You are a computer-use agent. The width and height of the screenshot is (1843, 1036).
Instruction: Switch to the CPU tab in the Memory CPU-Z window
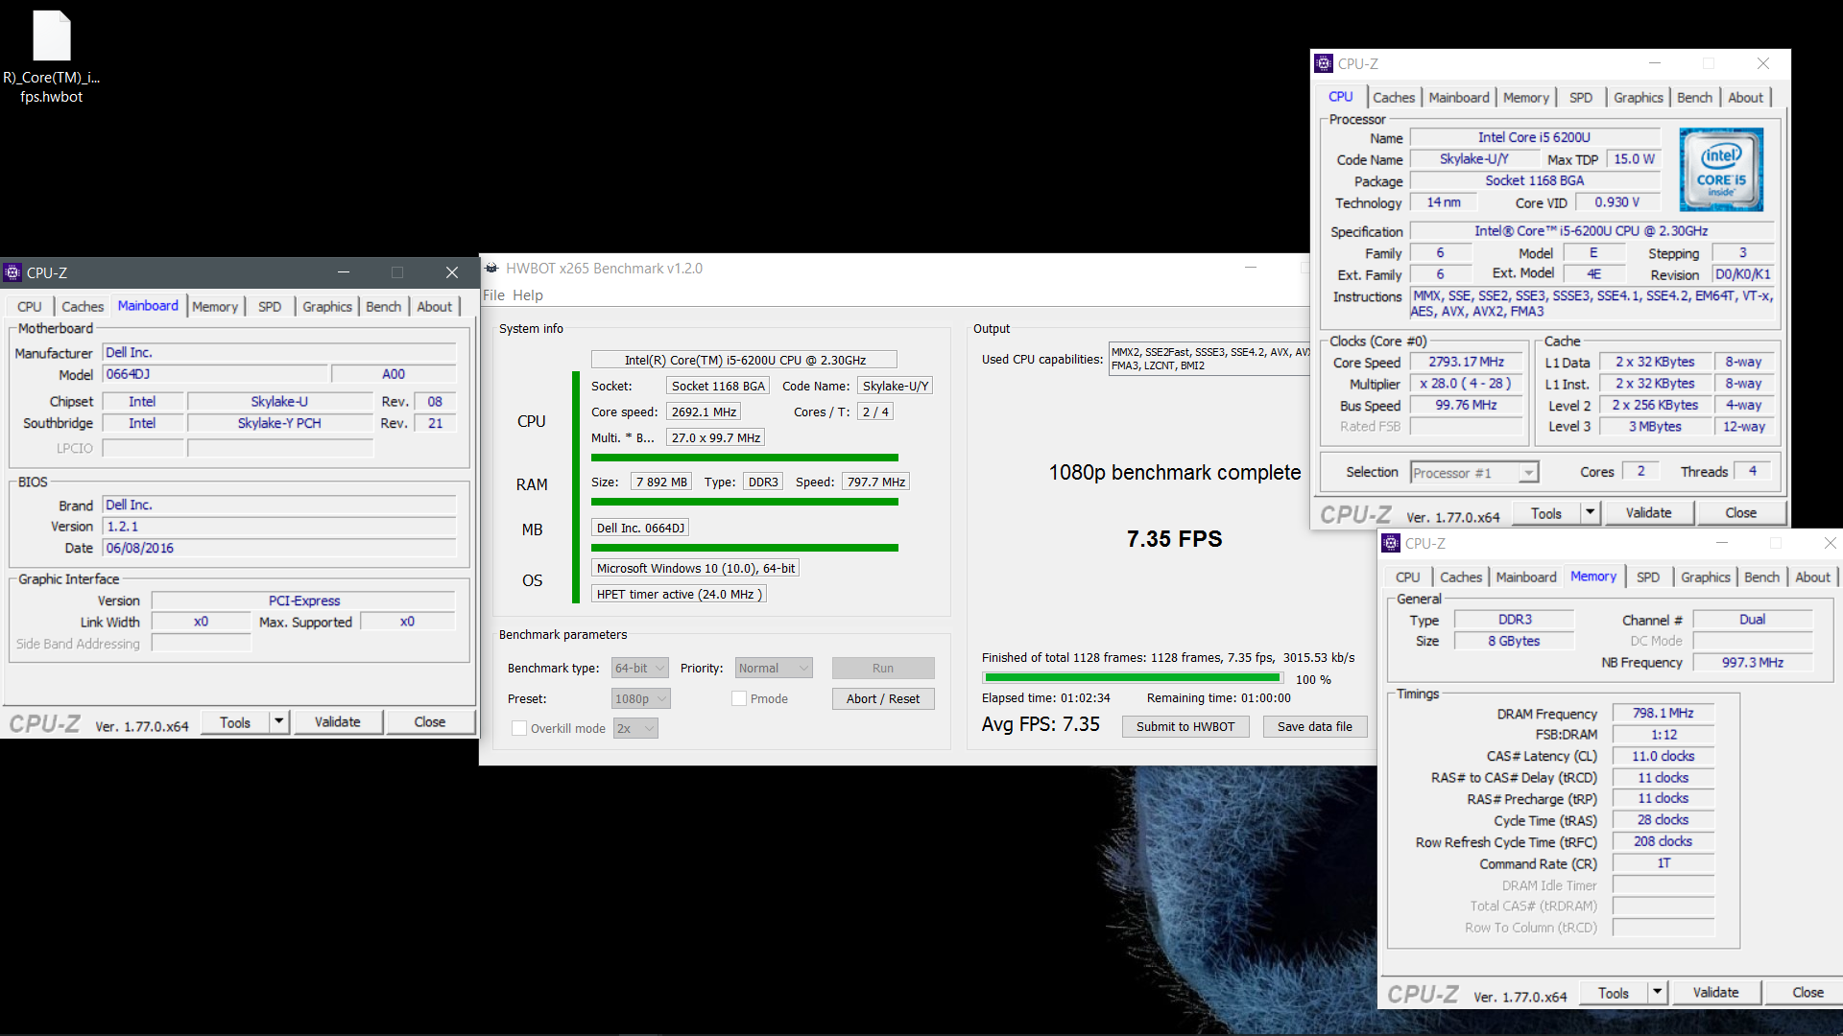pyautogui.click(x=1408, y=577)
